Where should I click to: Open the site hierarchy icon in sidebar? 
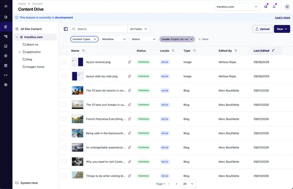[x=6, y=36]
